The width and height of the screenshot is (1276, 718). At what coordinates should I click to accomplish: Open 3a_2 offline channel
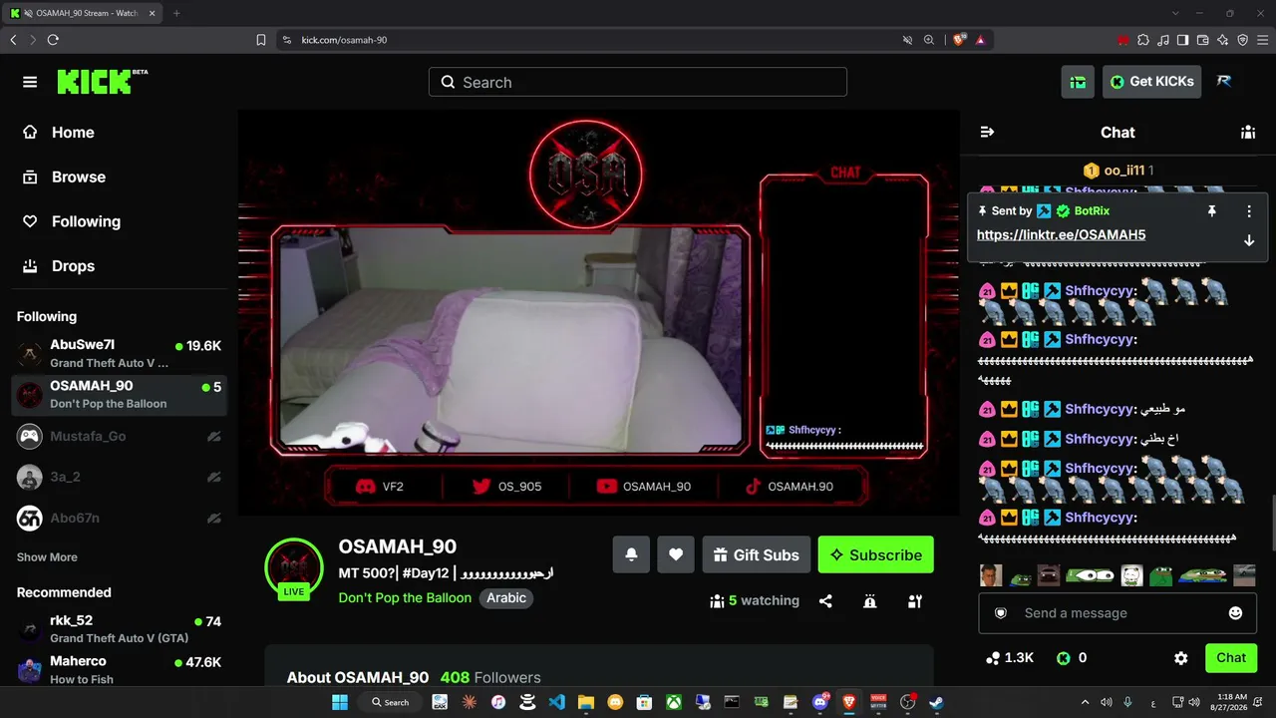[x=120, y=477]
